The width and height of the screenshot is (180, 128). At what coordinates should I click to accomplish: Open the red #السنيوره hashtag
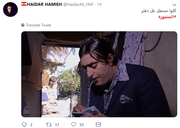167,17
